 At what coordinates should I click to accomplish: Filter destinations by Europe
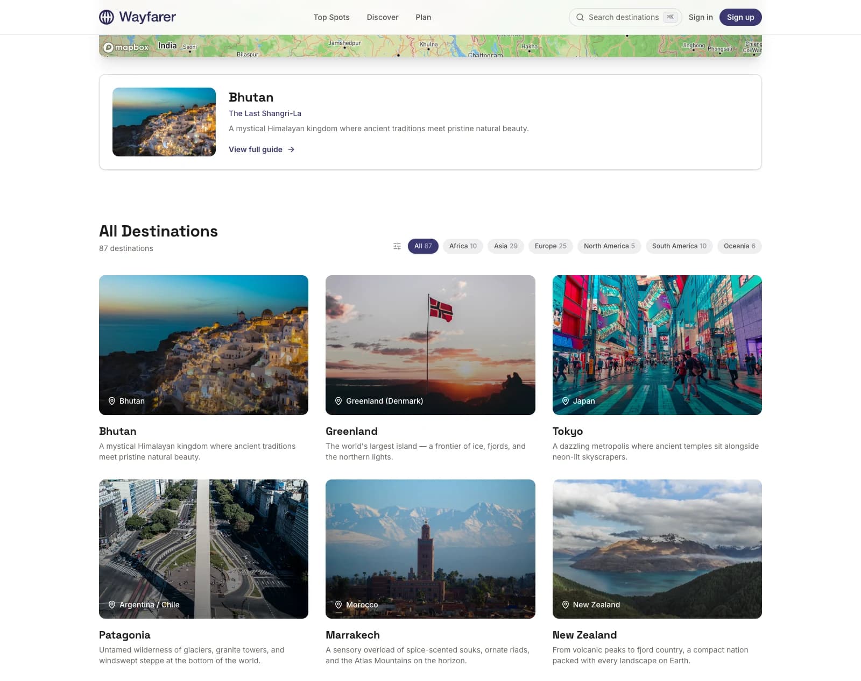point(551,246)
